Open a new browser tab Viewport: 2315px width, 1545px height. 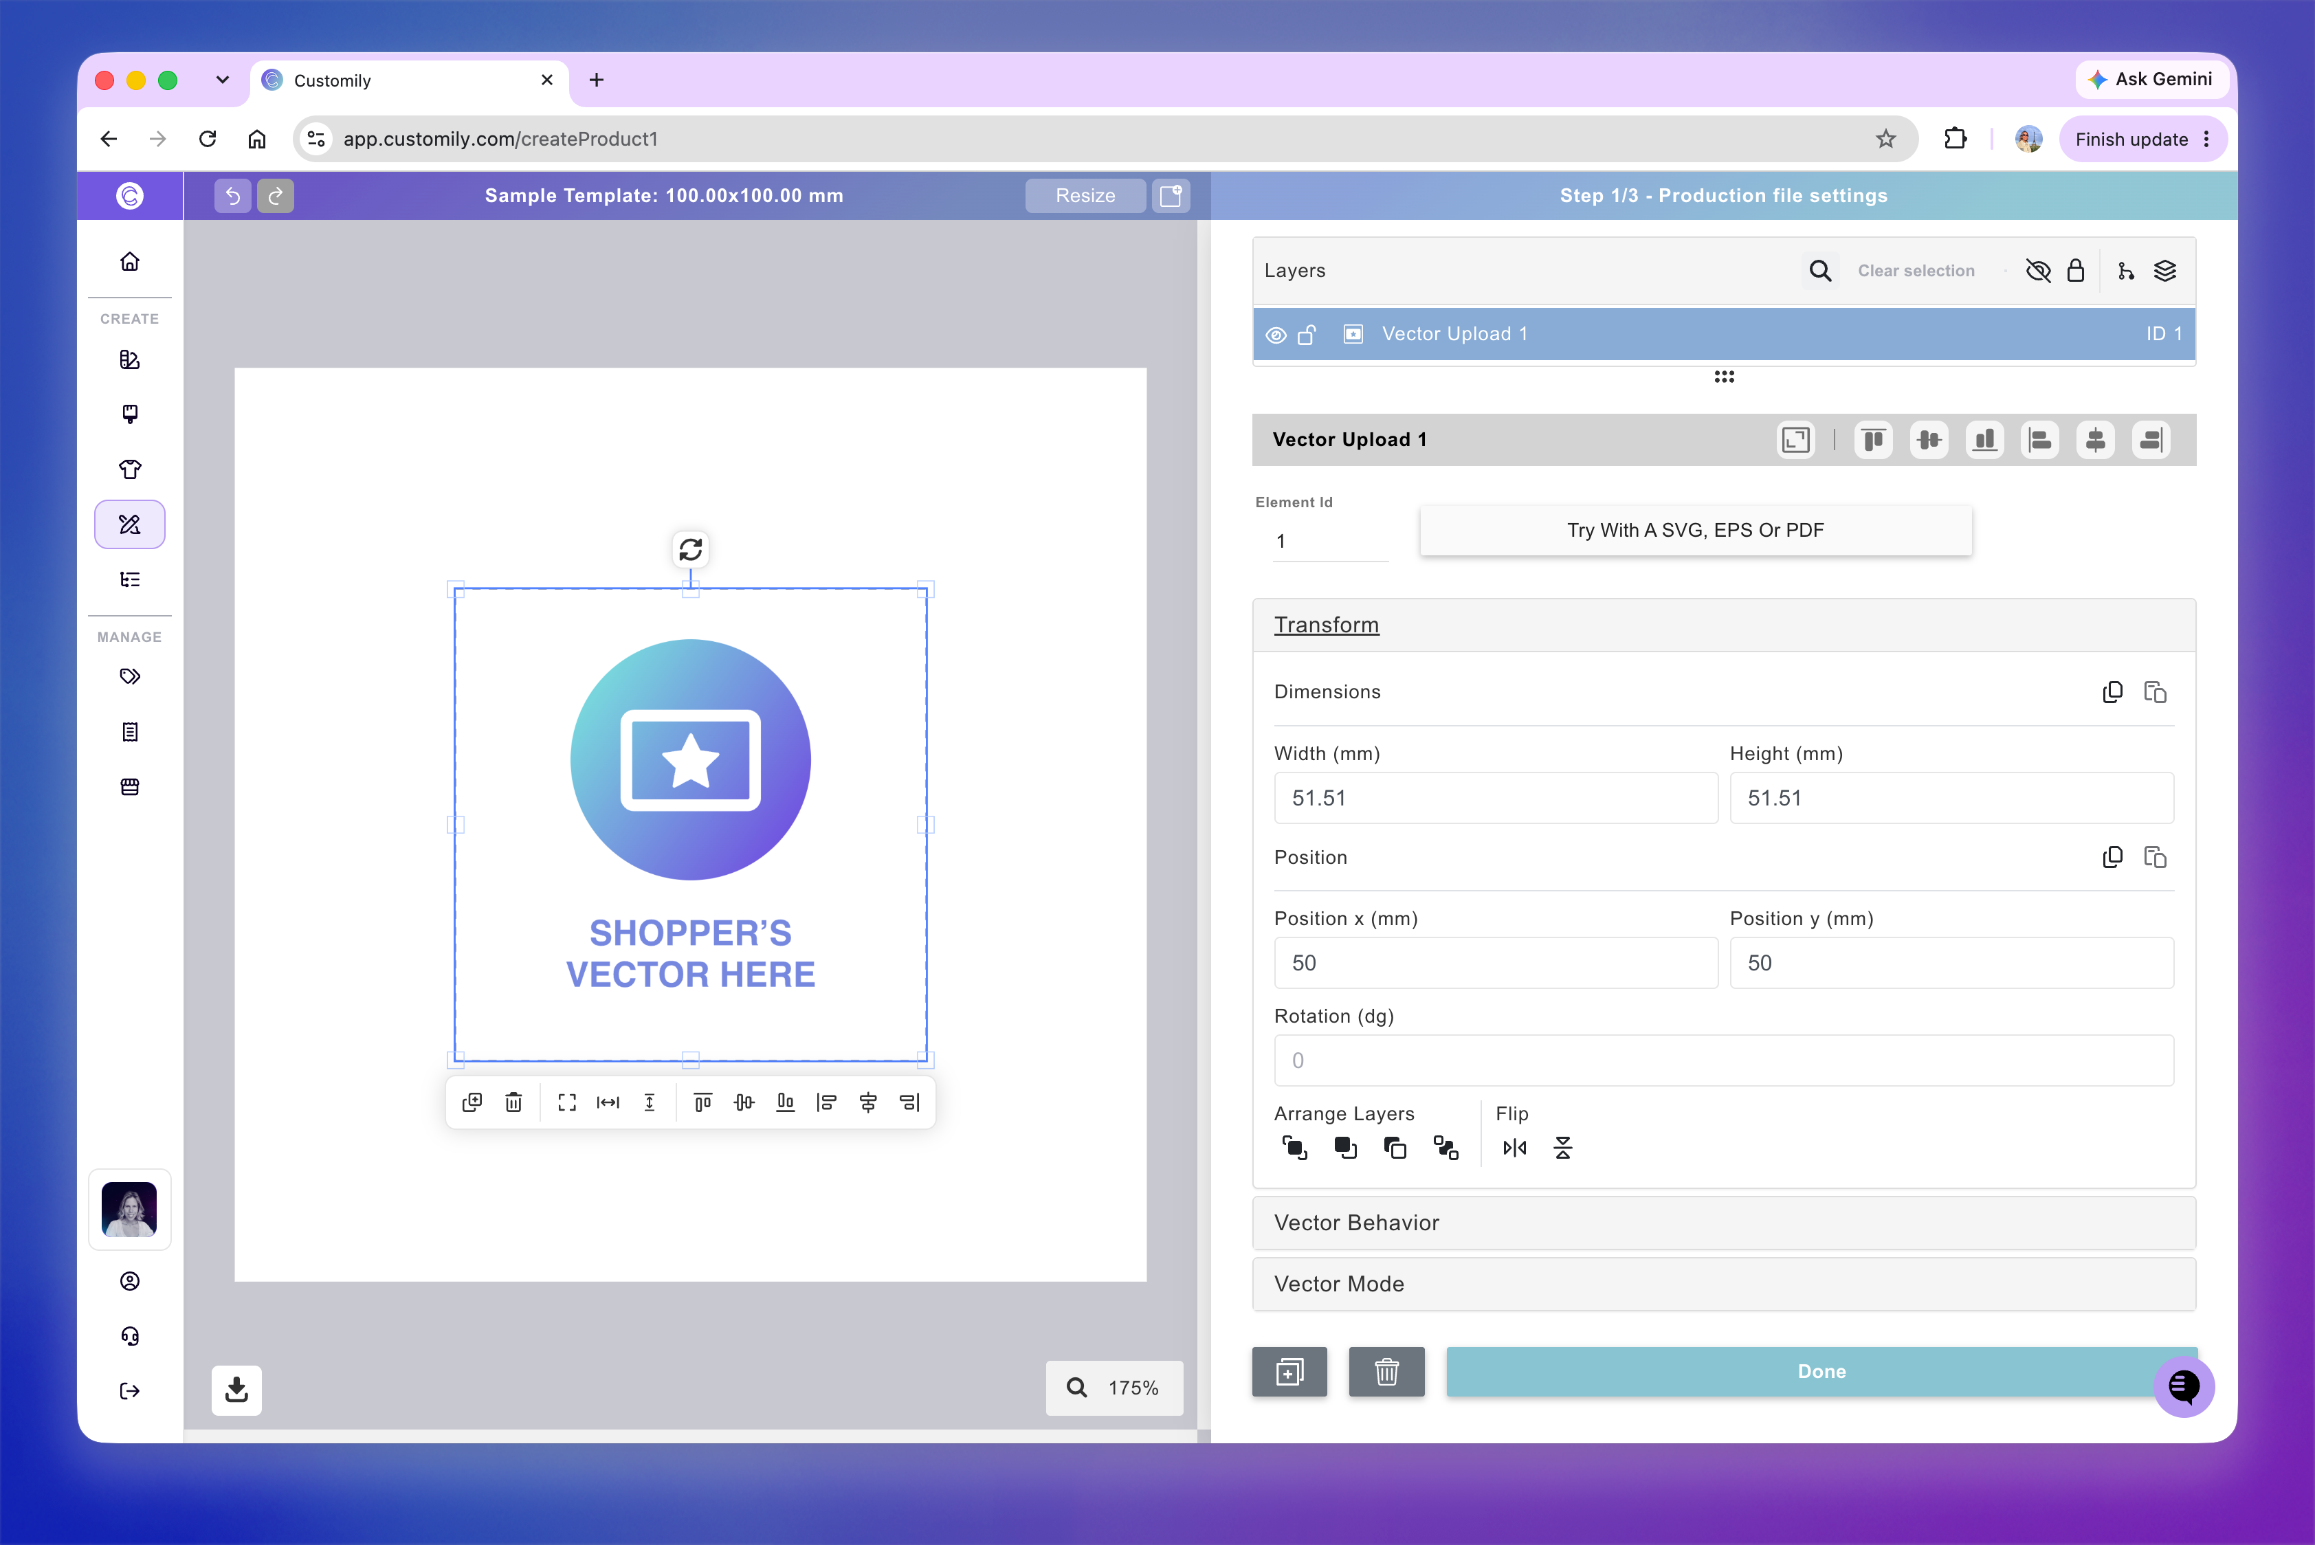(x=596, y=80)
